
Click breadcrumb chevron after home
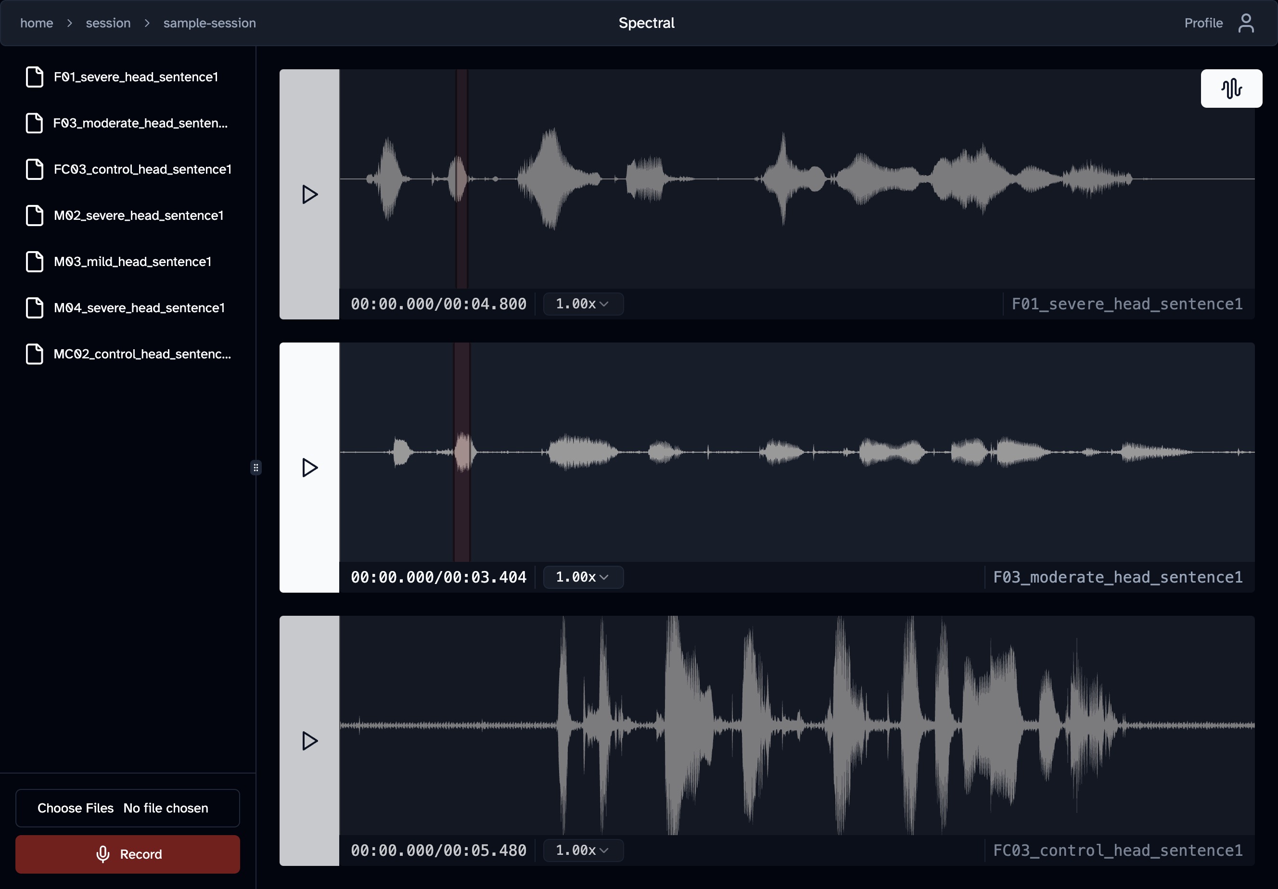click(x=70, y=24)
